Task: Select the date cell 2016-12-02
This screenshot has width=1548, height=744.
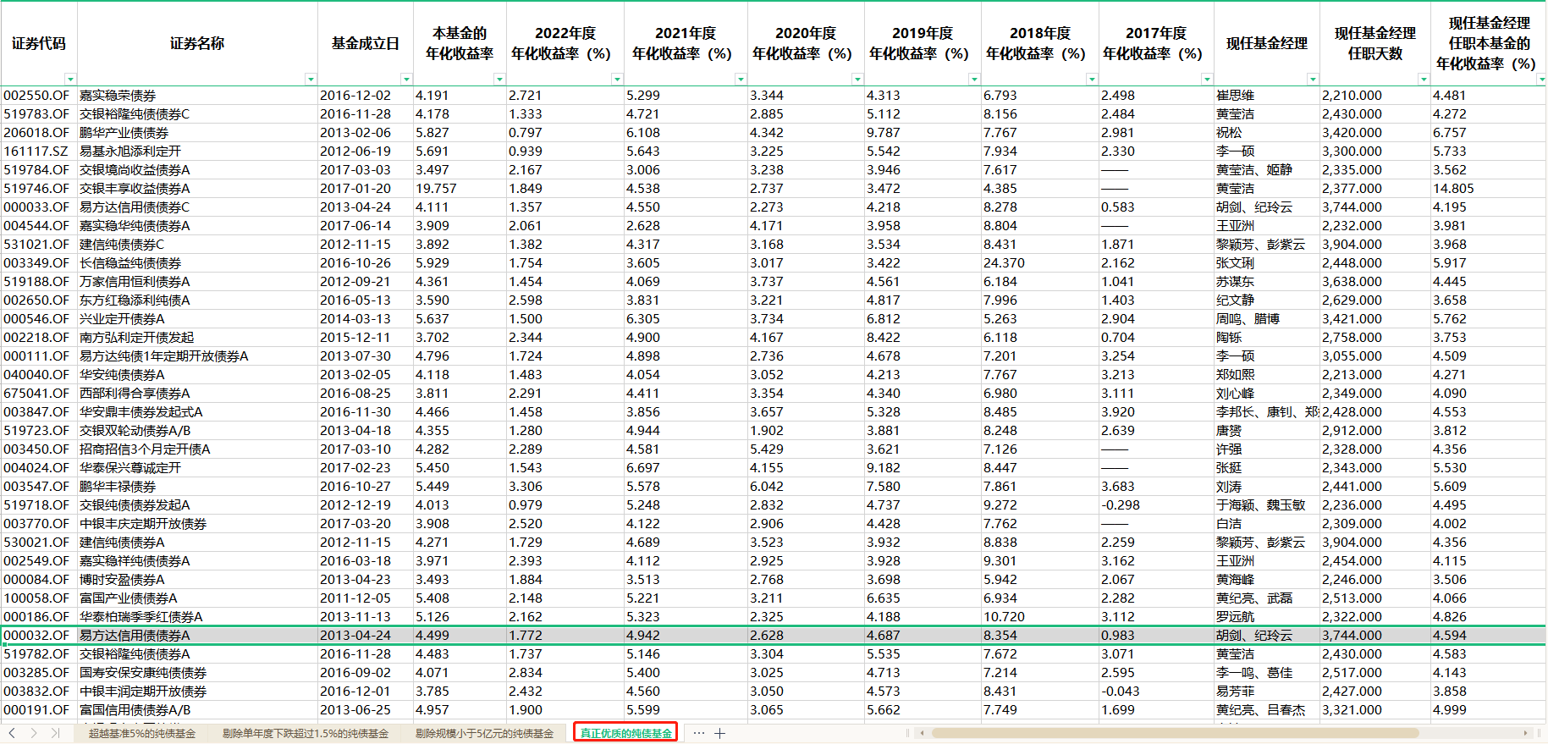Action: point(366,96)
